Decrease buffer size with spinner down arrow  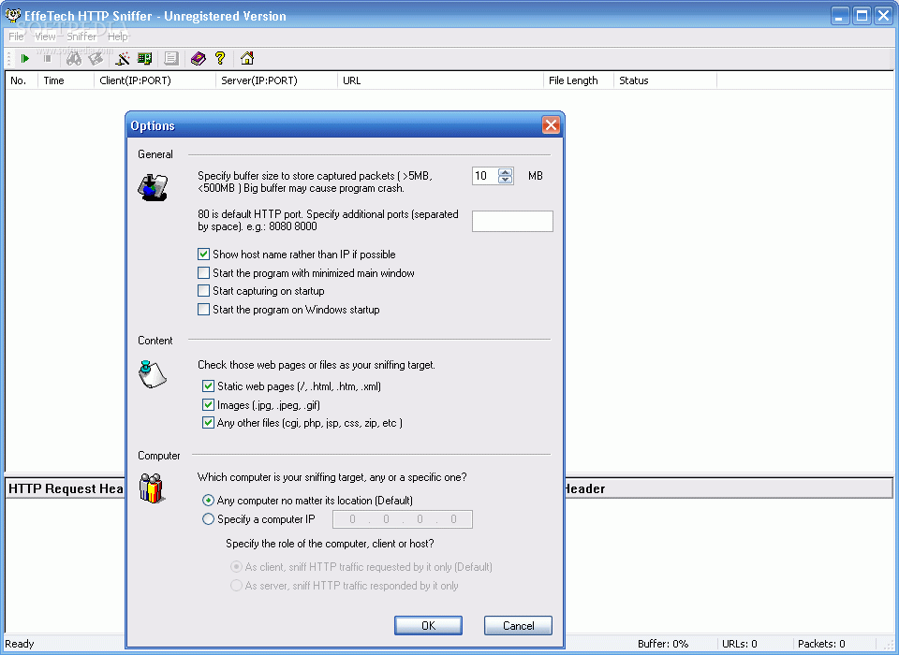tap(505, 180)
